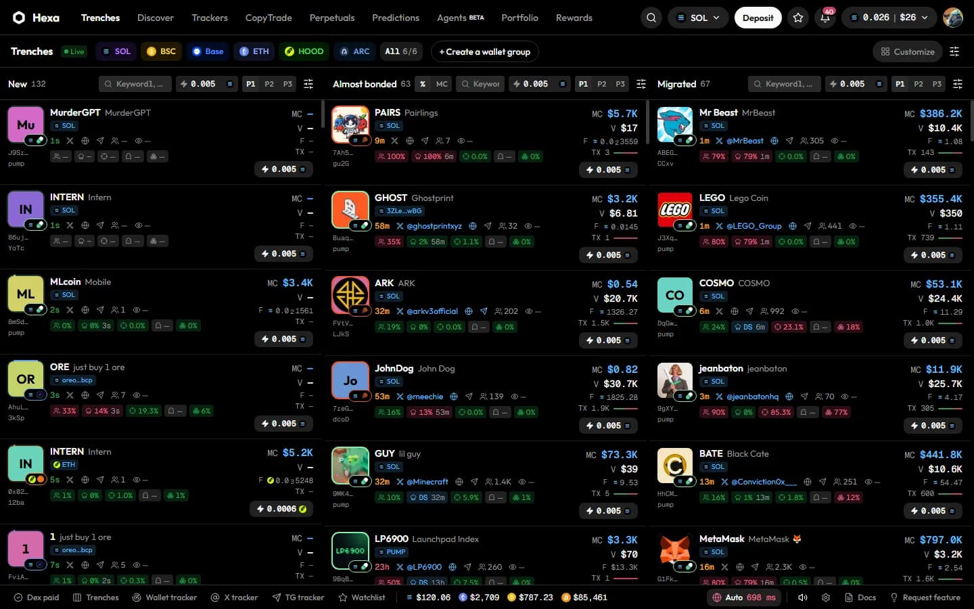
Task: Click Create a wallet group
Action: click(484, 51)
